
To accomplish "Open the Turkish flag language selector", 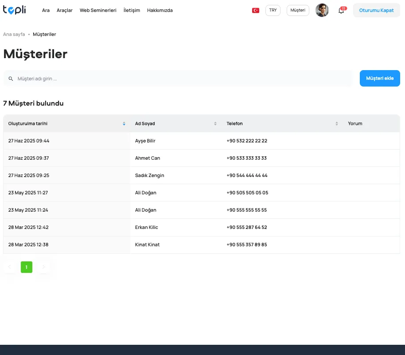I will tap(255, 10).
